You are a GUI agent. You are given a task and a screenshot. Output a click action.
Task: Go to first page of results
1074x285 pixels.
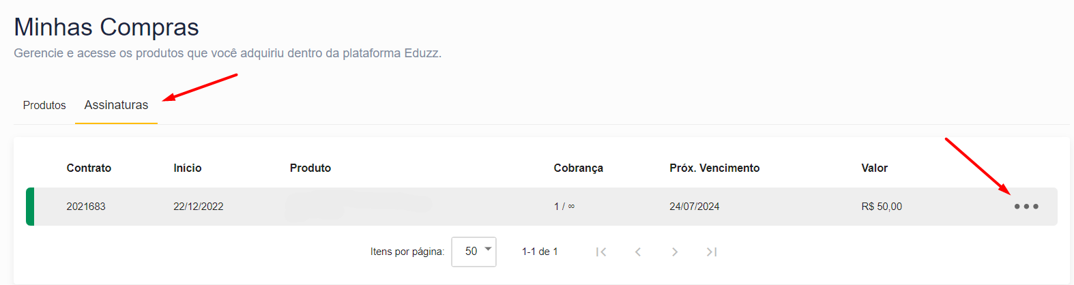(601, 252)
